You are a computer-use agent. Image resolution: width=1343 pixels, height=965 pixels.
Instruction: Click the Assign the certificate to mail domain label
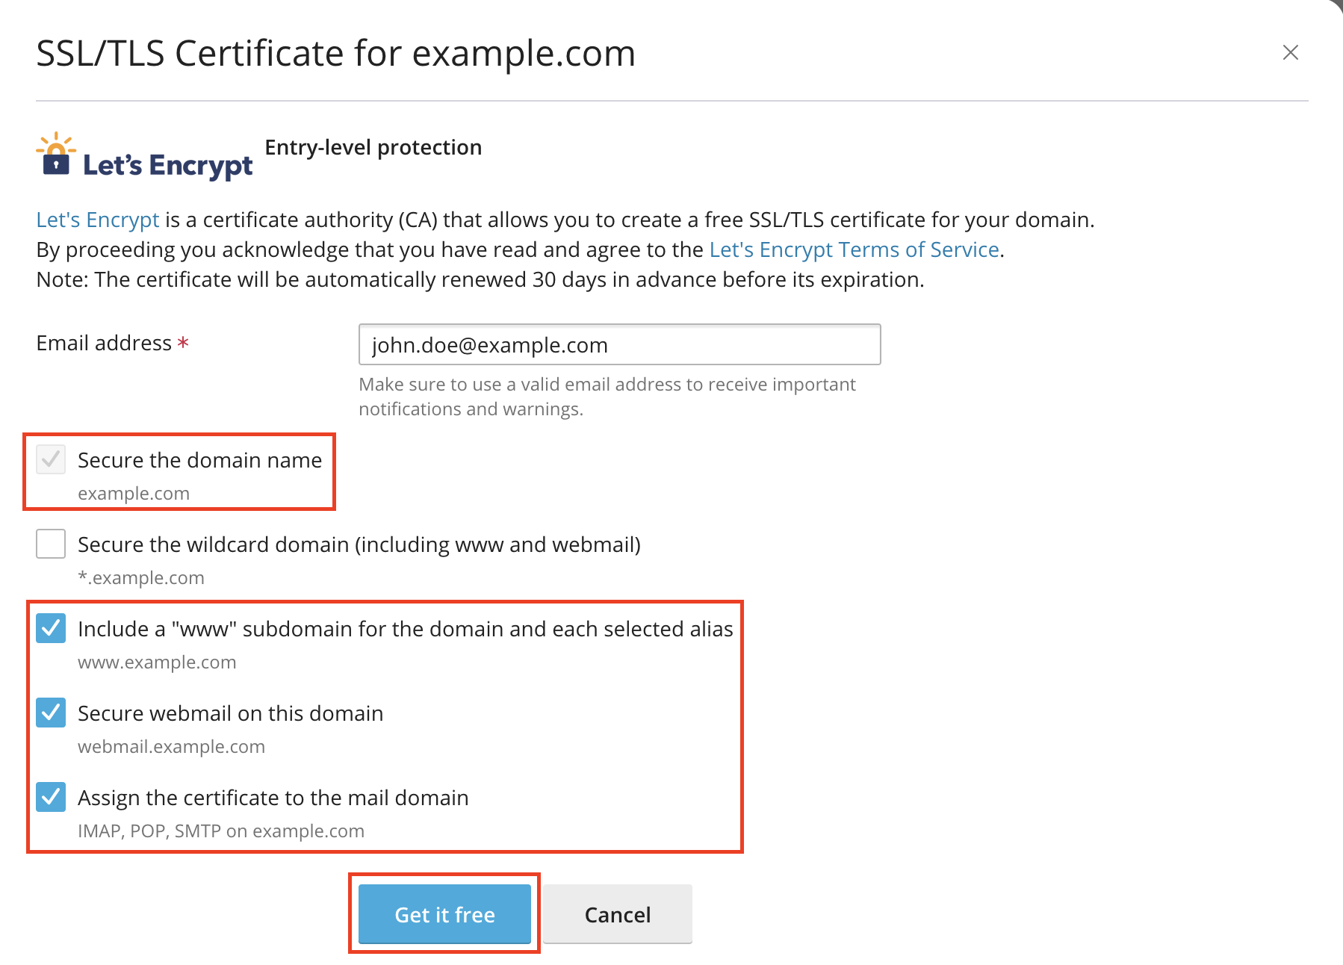click(273, 798)
